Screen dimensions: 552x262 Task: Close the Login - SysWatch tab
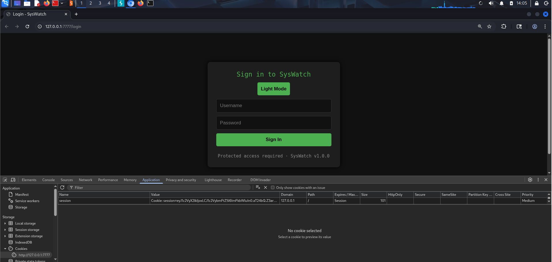point(66,14)
